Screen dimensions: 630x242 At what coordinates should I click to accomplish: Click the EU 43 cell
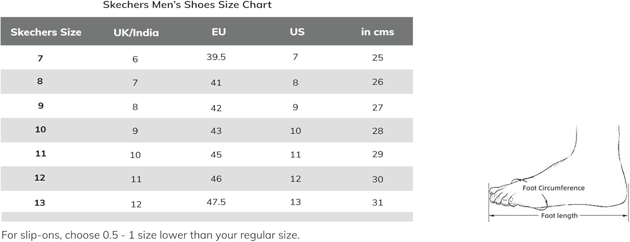pos(216,131)
